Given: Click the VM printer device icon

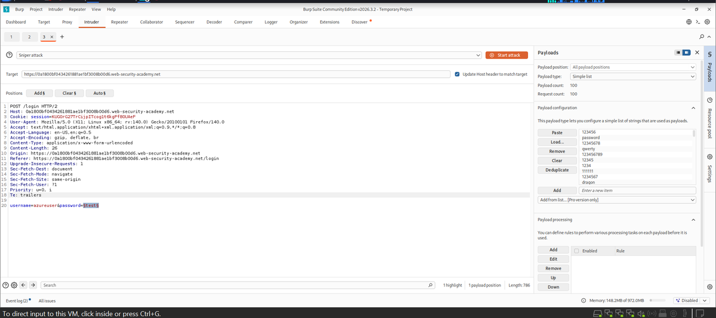Looking at the screenshot, I should coord(662,313).
